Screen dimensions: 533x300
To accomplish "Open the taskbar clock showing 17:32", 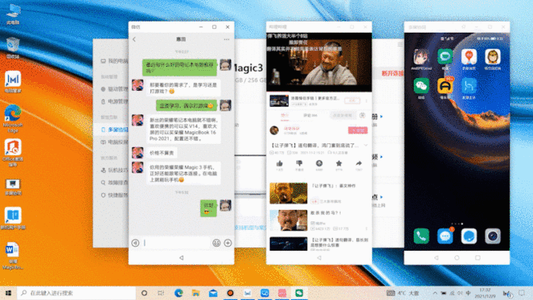I will point(484,293).
